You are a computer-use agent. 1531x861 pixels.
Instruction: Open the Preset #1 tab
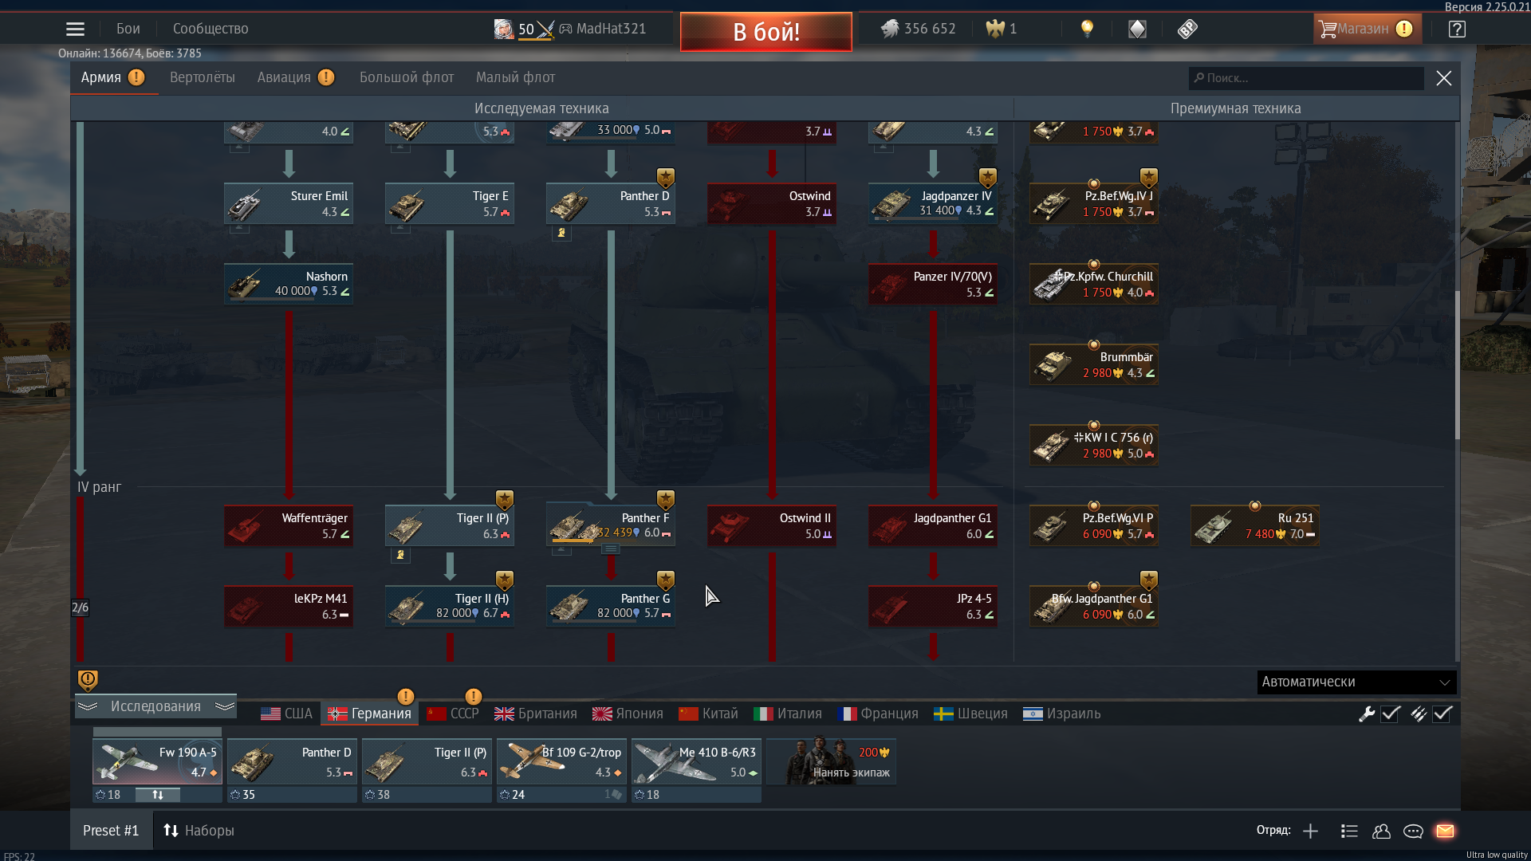click(111, 831)
